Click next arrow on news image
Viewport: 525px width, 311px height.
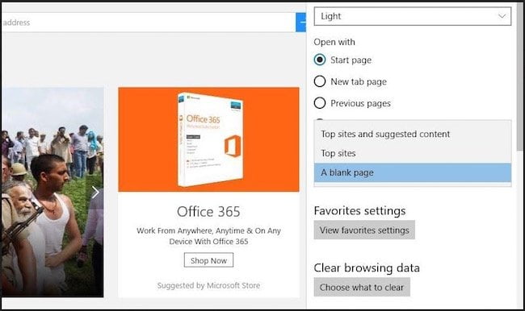point(95,192)
